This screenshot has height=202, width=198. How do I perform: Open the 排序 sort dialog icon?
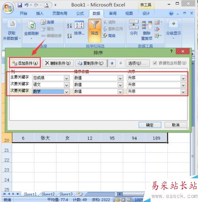pyautogui.click(x=79, y=25)
